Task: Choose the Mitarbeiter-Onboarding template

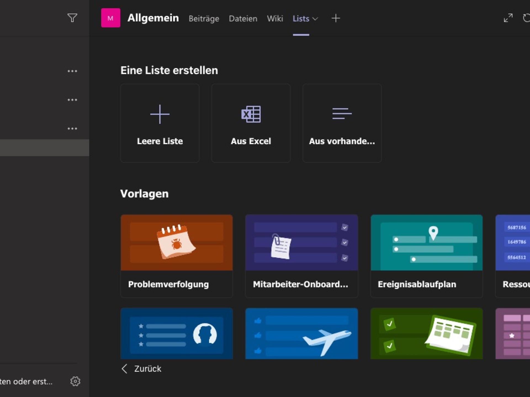Action: [x=301, y=256]
